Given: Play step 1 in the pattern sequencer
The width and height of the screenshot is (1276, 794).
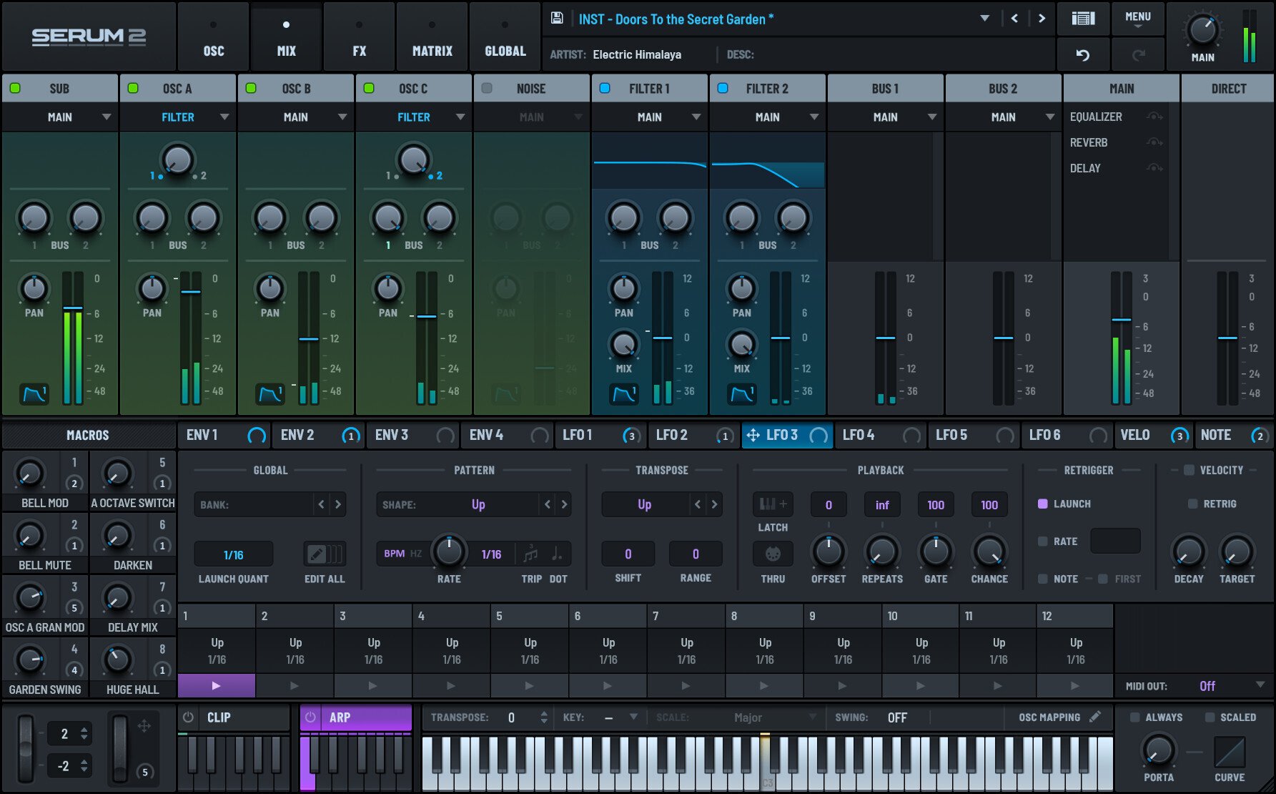Looking at the screenshot, I should click(216, 685).
